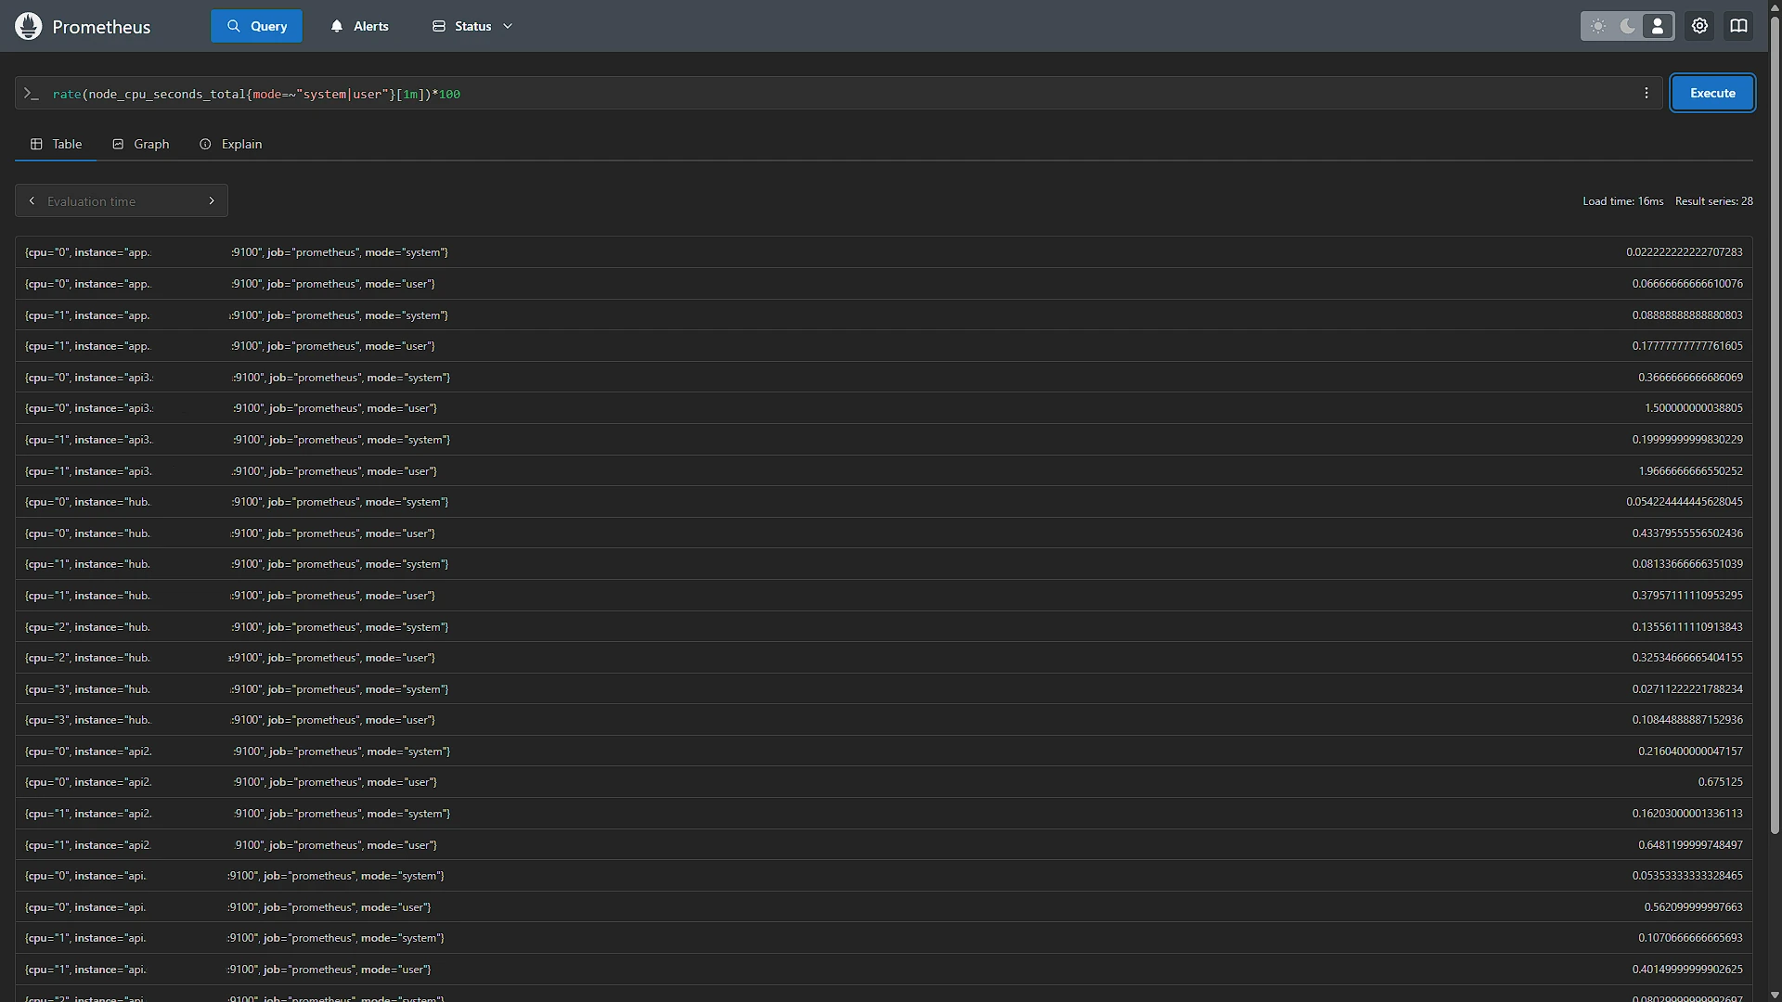Click the Evaluation time field
Viewport: 1782px width, 1002px height.
coord(122,201)
